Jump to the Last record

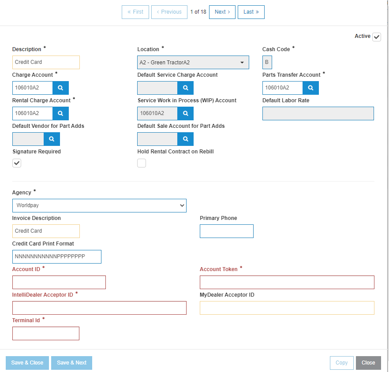[251, 12]
